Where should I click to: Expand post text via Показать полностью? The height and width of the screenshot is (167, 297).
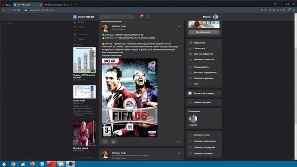[x=112, y=56]
